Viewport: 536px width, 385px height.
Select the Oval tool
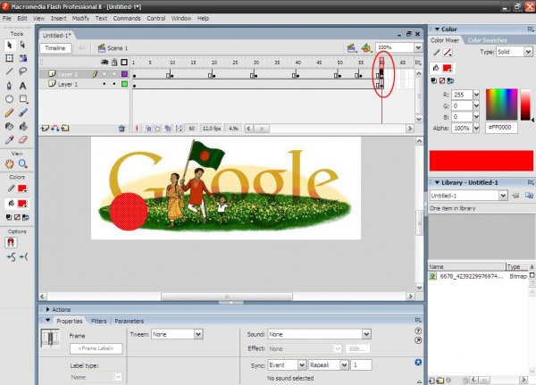pyautogui.click(x=9, y=99)
